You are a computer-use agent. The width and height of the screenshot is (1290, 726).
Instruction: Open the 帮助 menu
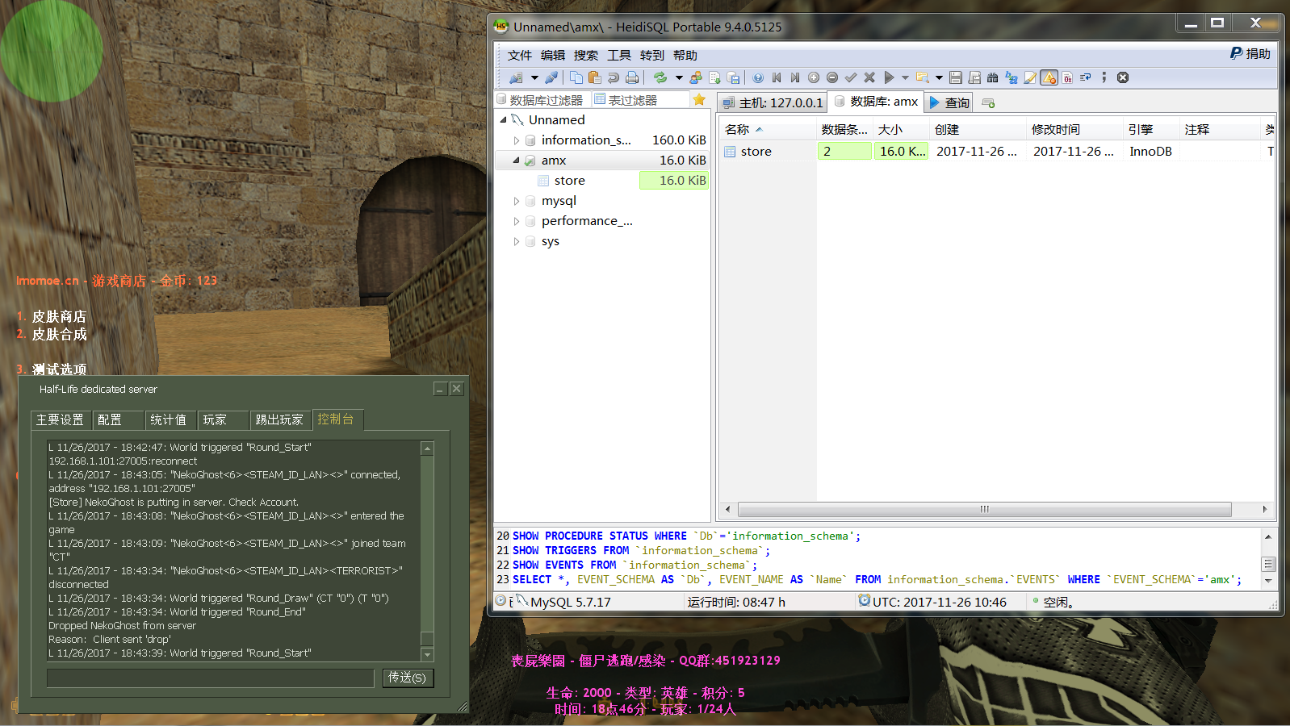click(x=685, y=55)
